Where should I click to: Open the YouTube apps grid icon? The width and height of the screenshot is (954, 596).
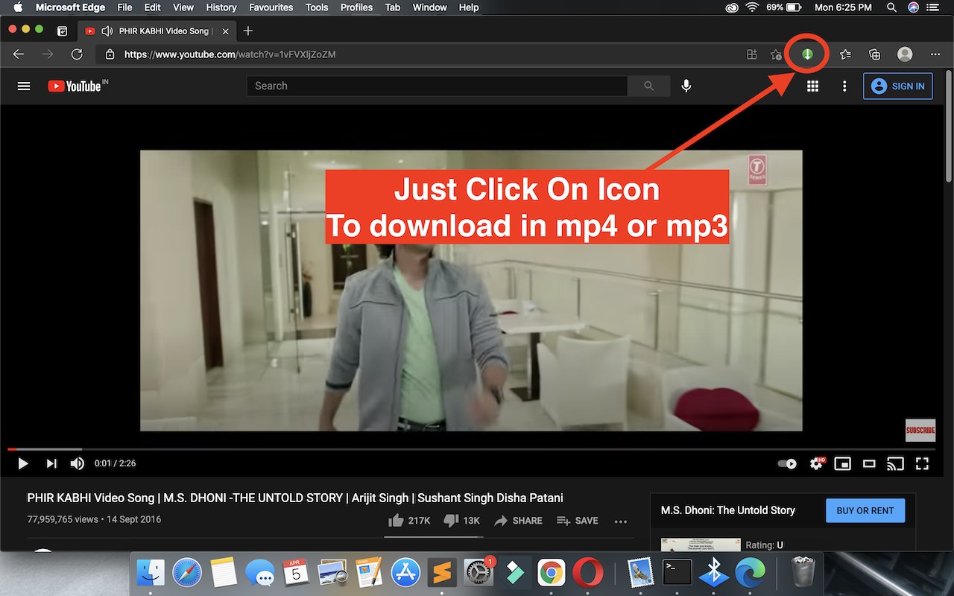812,86
